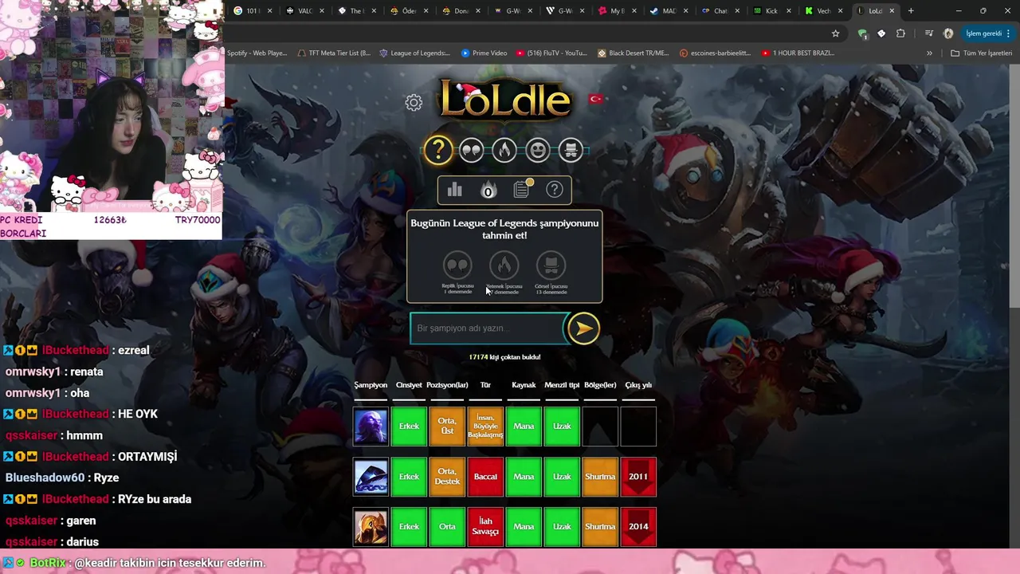Click the Baccai species cell
The width and height of the screenshot is (1020, 574).
(x=485, y=476)
